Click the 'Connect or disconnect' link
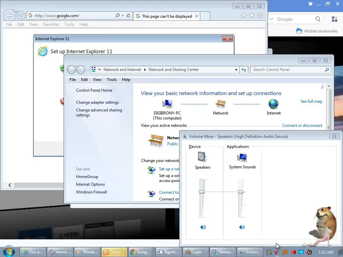 pyautogui.click(x=302, y=125)
